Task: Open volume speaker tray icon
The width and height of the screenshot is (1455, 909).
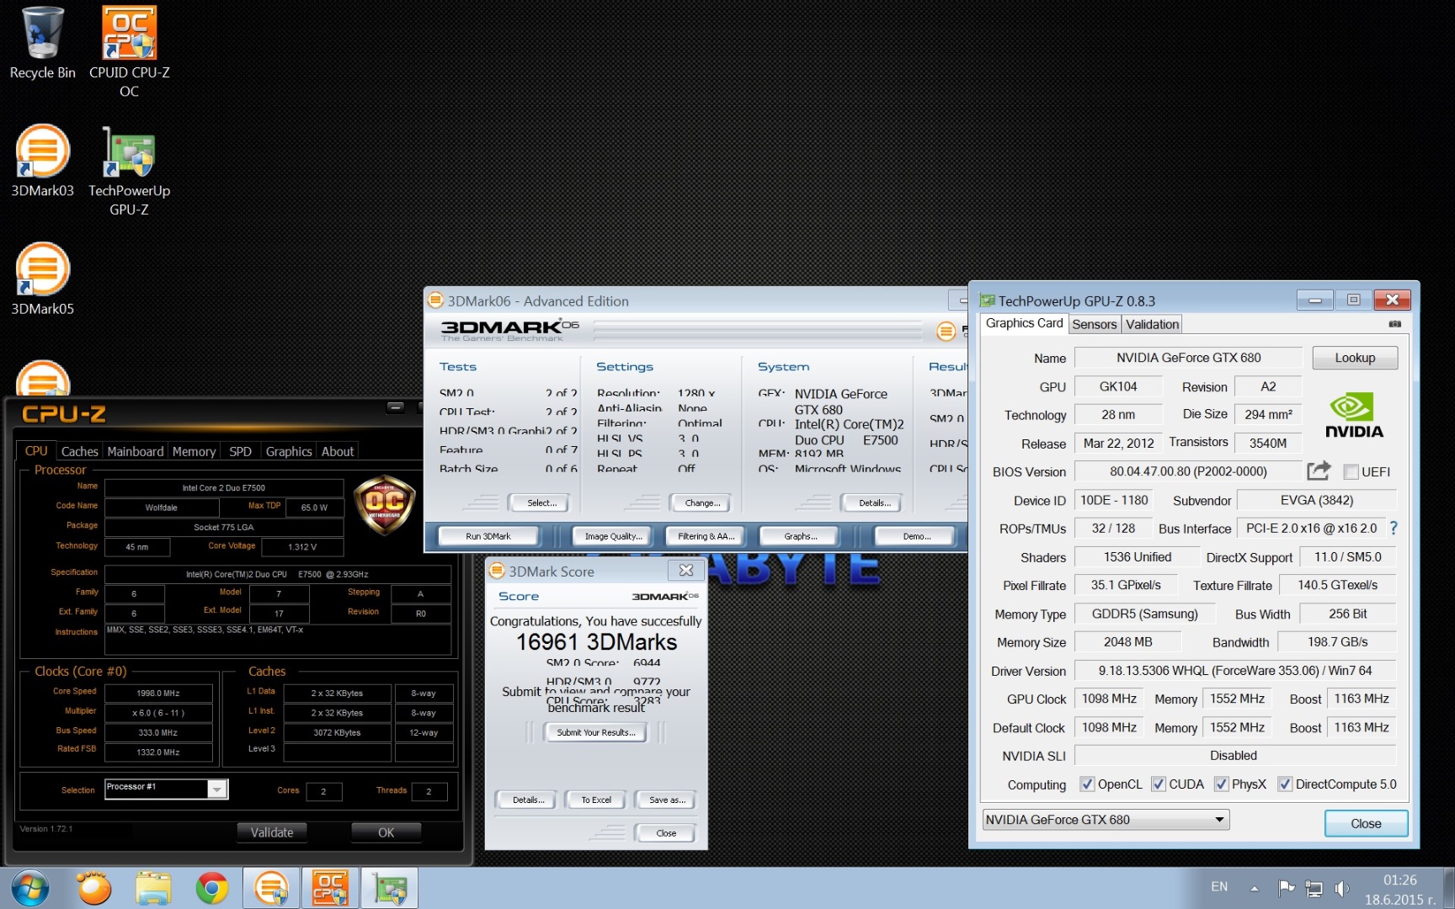Action: click(x=1341, y=888)
